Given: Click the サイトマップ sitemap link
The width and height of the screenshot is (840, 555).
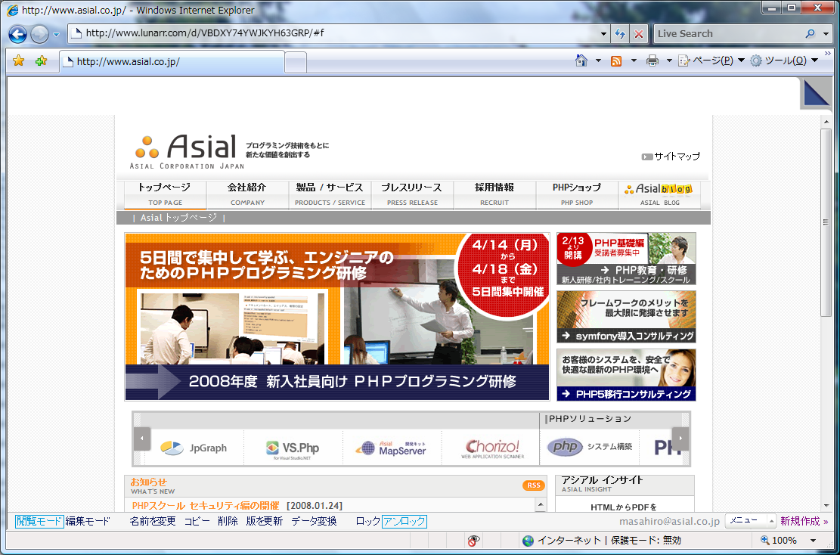Looking at the screenshot, I should click(x=676, y=157).
